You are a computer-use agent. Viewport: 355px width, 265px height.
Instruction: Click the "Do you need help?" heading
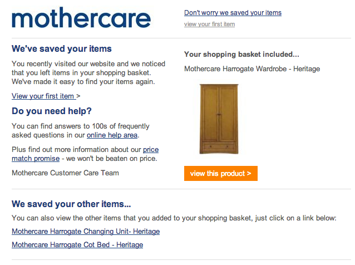tap(52, 111)
